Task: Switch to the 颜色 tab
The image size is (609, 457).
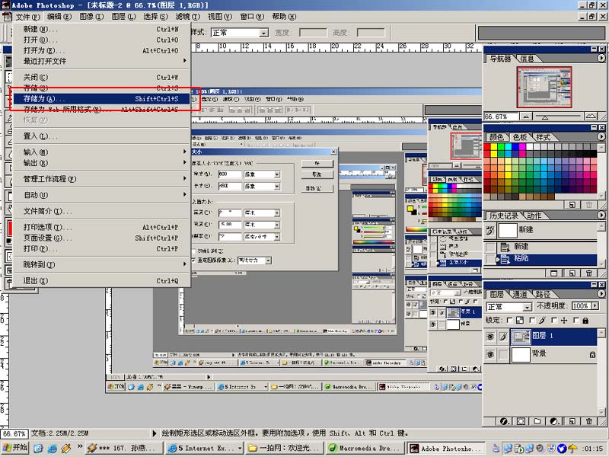Action: [496, 137]
